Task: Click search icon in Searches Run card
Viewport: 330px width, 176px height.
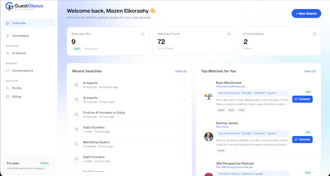Action: pyautogui.click(x=142, y=34)
